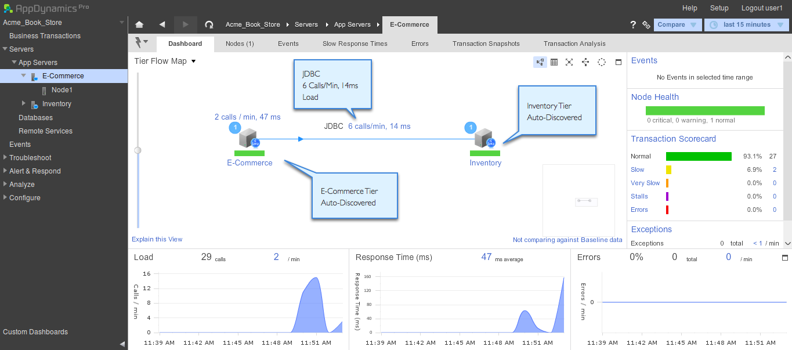This screenshot has height=350, width=792.
Task: Open the question mark help icon
Action: (633, 24)
